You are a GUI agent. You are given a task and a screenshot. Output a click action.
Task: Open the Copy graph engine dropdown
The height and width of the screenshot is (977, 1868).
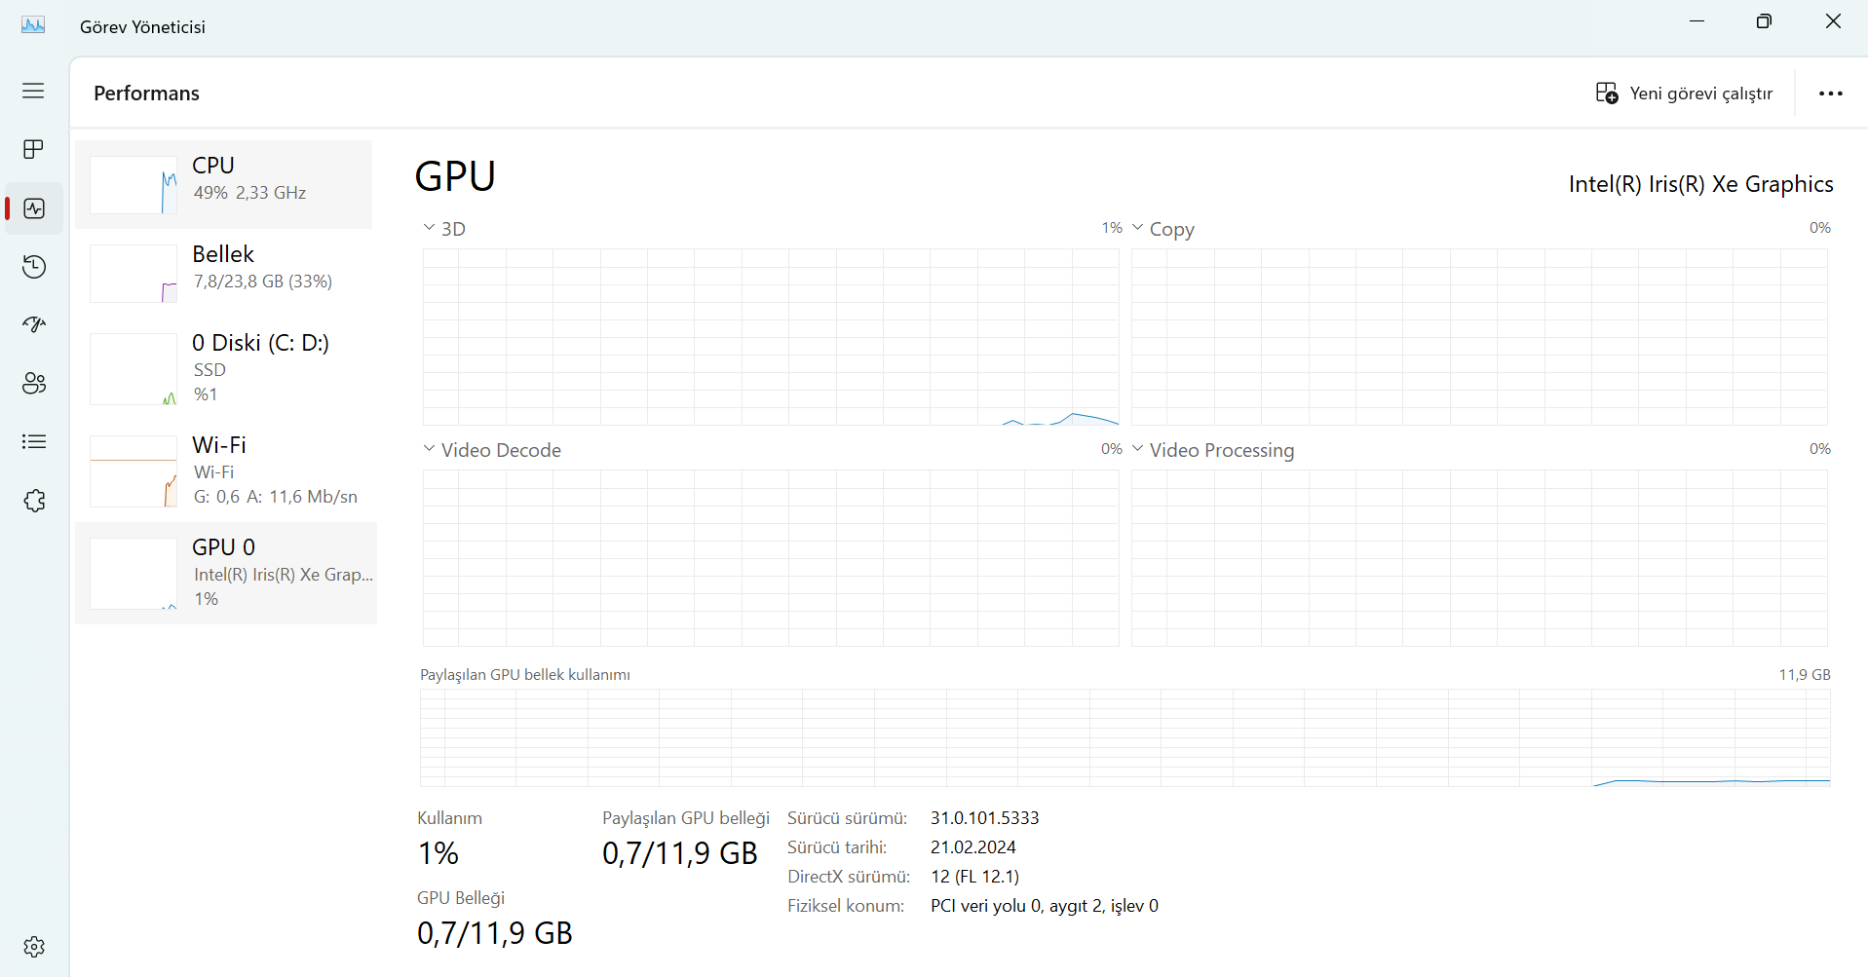(x=1137, y=228)
